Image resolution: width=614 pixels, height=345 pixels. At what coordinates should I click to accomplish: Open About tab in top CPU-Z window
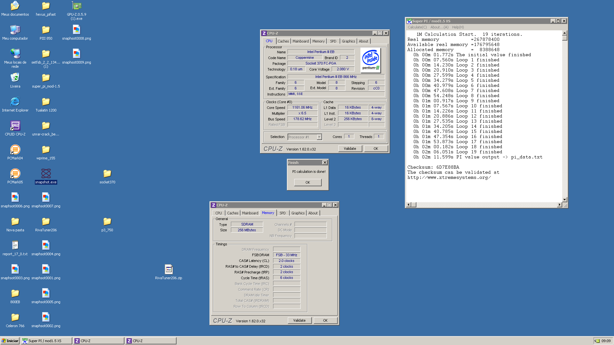[364, 41]
